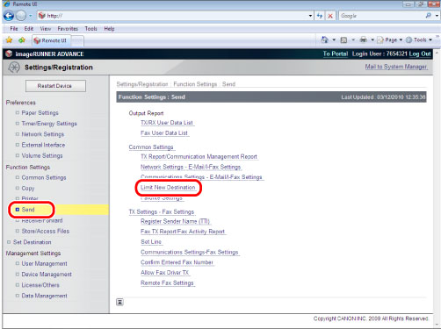Viewport: 441px width, 329px height.
Task: Click the Feeds icon in toolbar
Action: coord(343,40)
